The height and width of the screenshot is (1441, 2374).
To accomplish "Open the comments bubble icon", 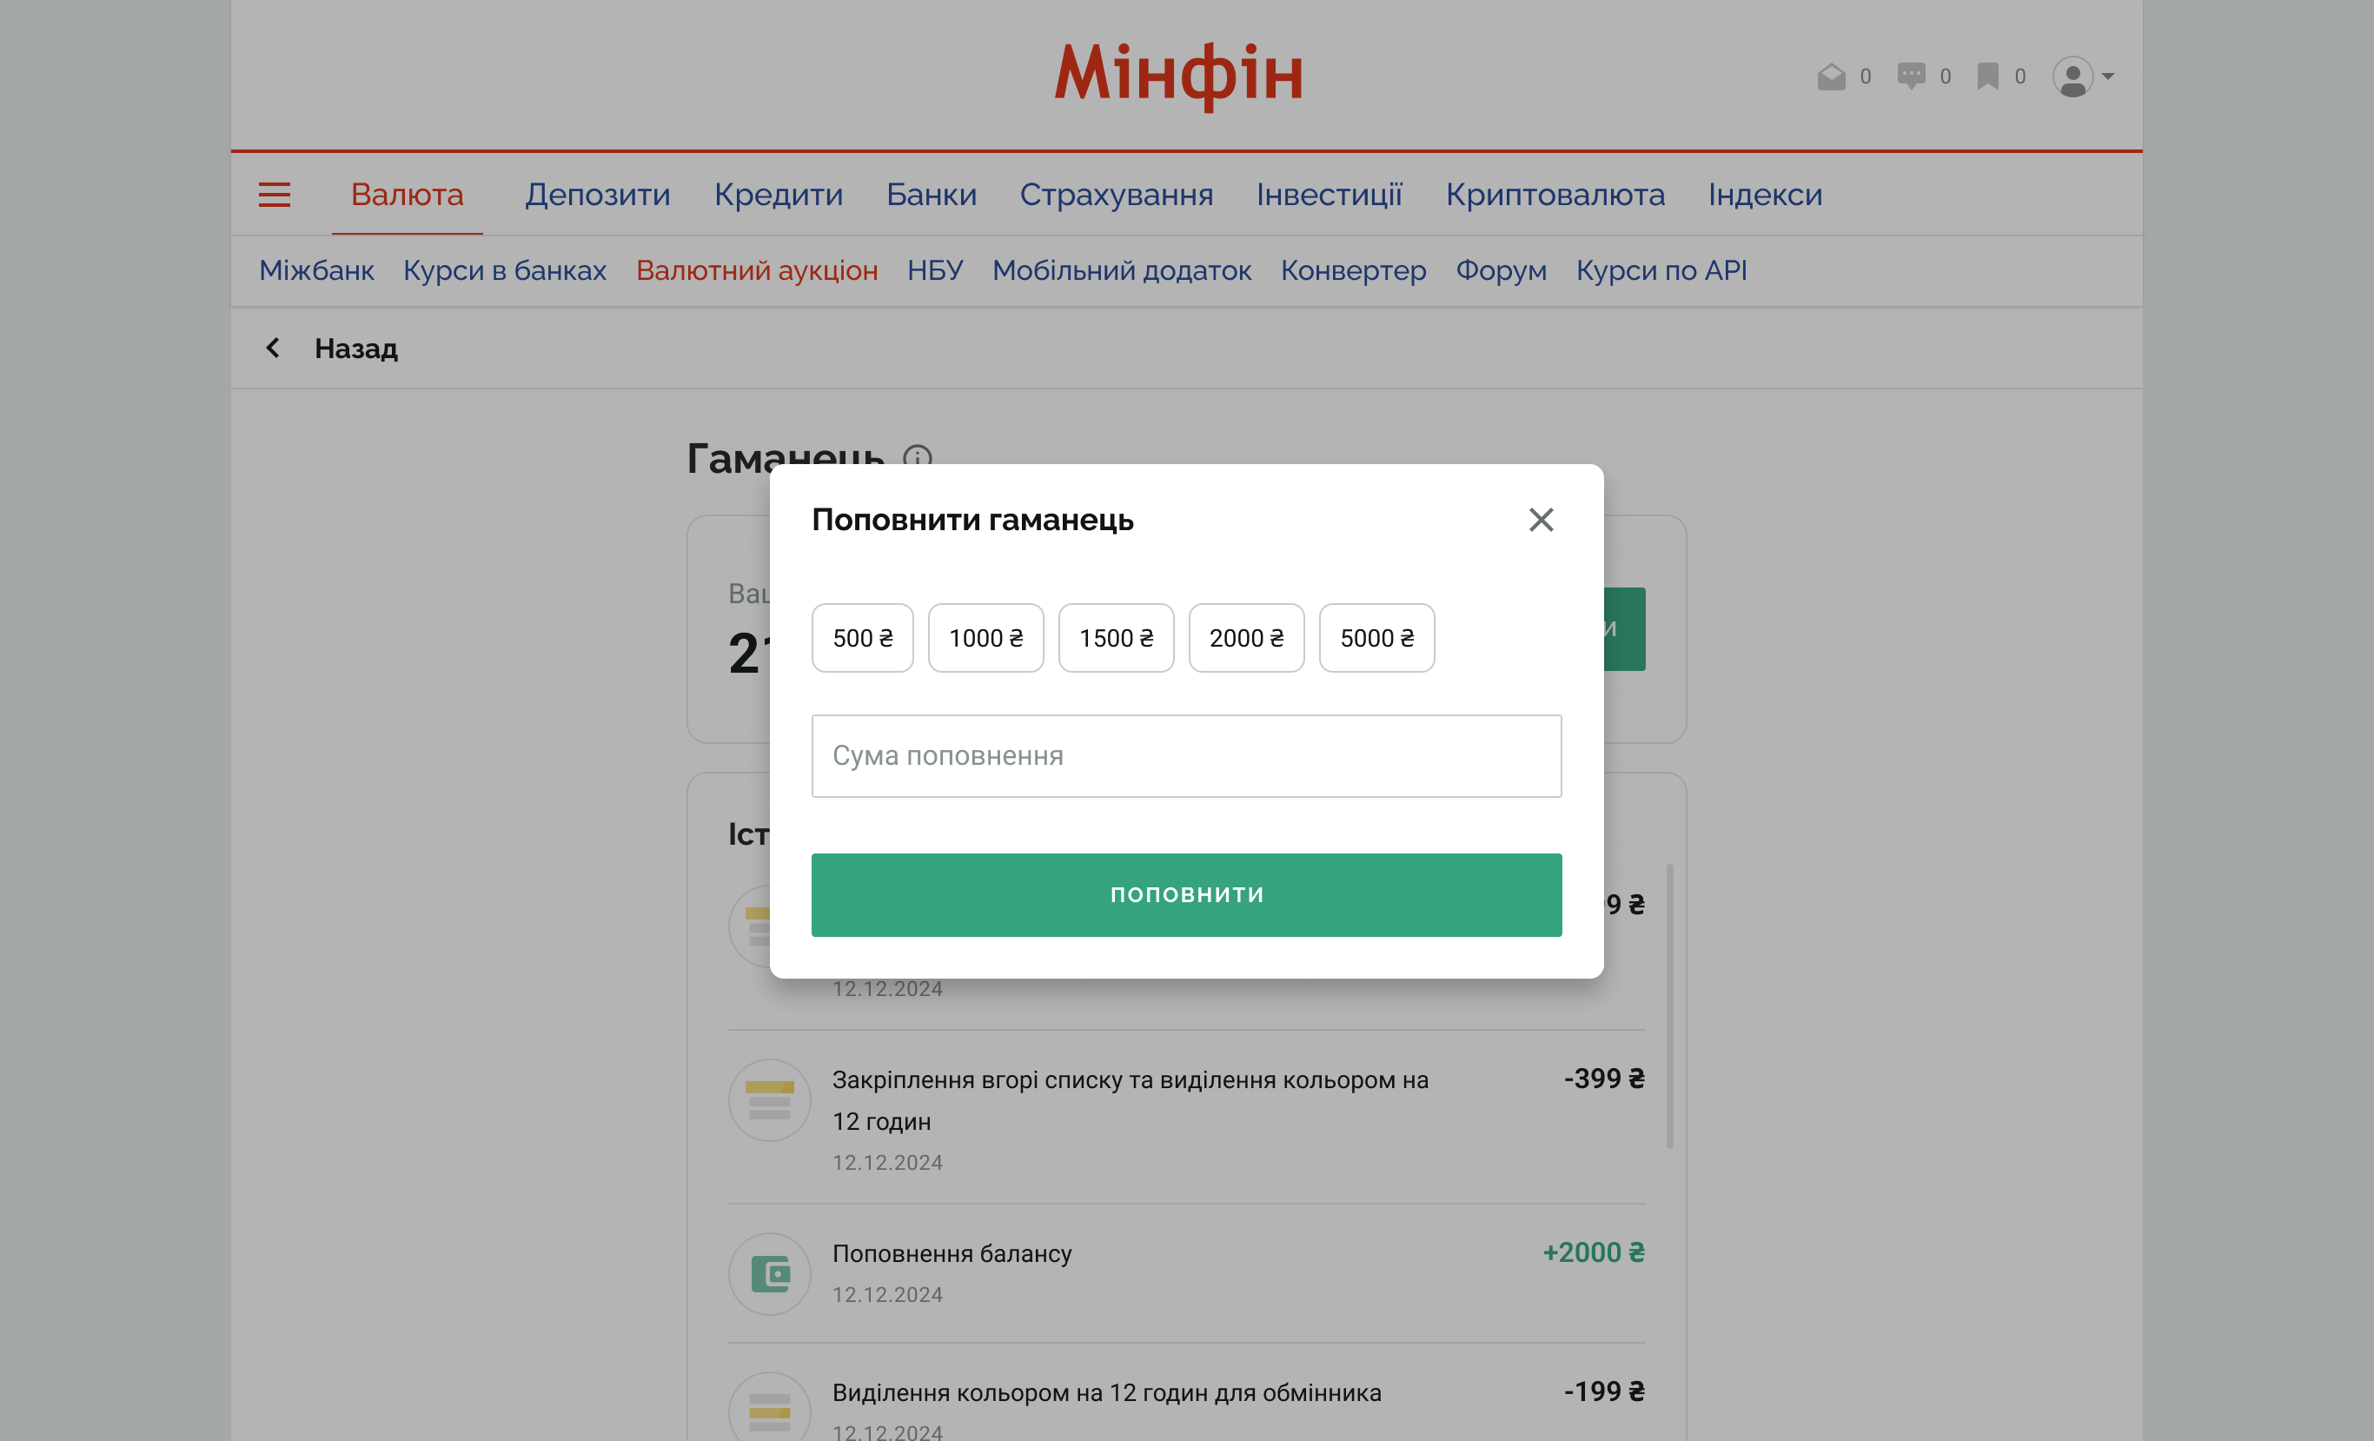I will 1911,76.
